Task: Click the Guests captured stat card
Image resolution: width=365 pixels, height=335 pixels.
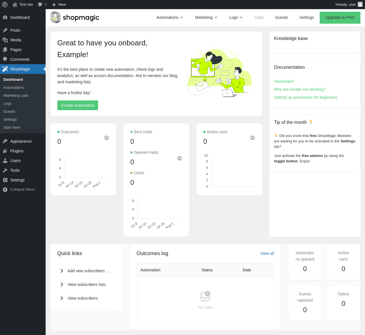Action: click(305, 303)
